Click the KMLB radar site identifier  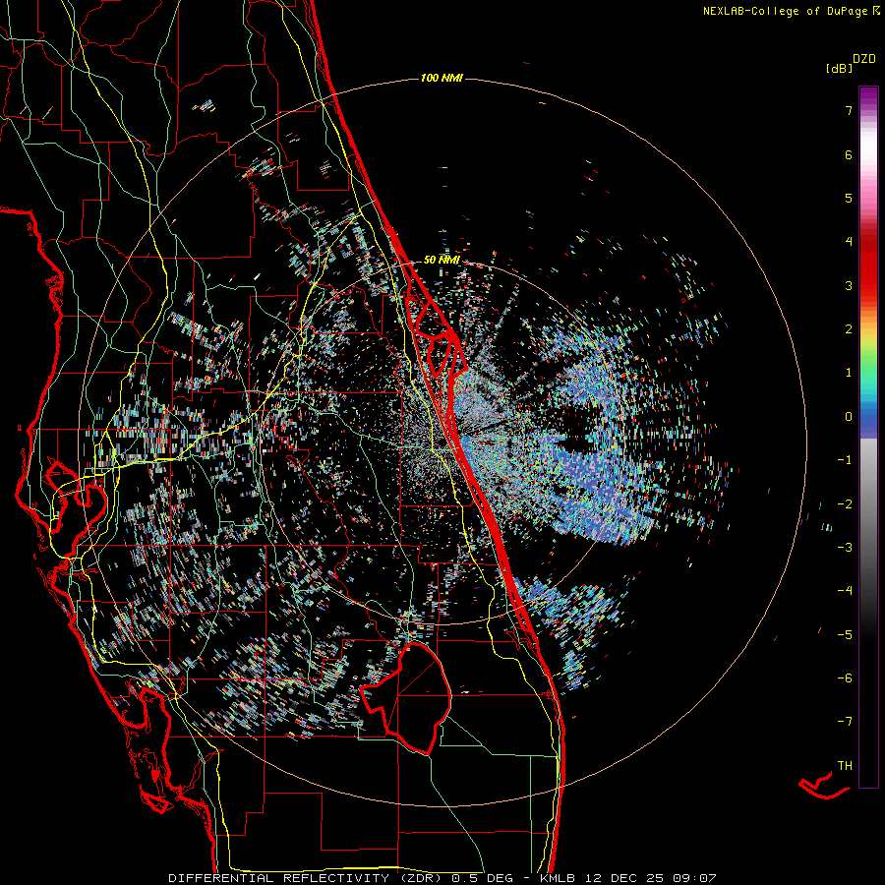tap(556, 878)
